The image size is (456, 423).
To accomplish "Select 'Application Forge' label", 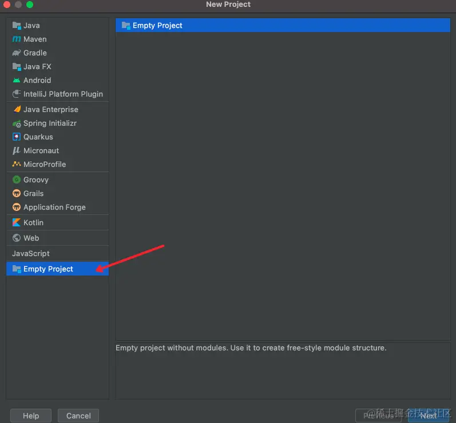I will point(54,207).
